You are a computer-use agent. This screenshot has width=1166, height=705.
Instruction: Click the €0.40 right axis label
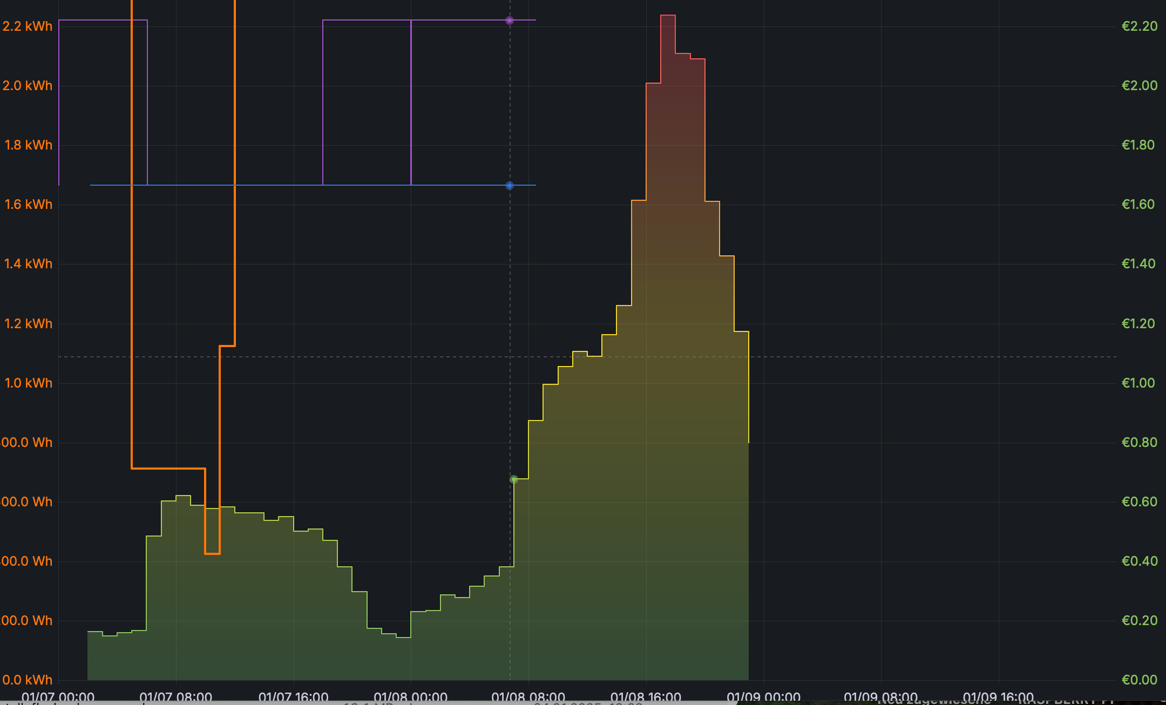pos(1139,561)
